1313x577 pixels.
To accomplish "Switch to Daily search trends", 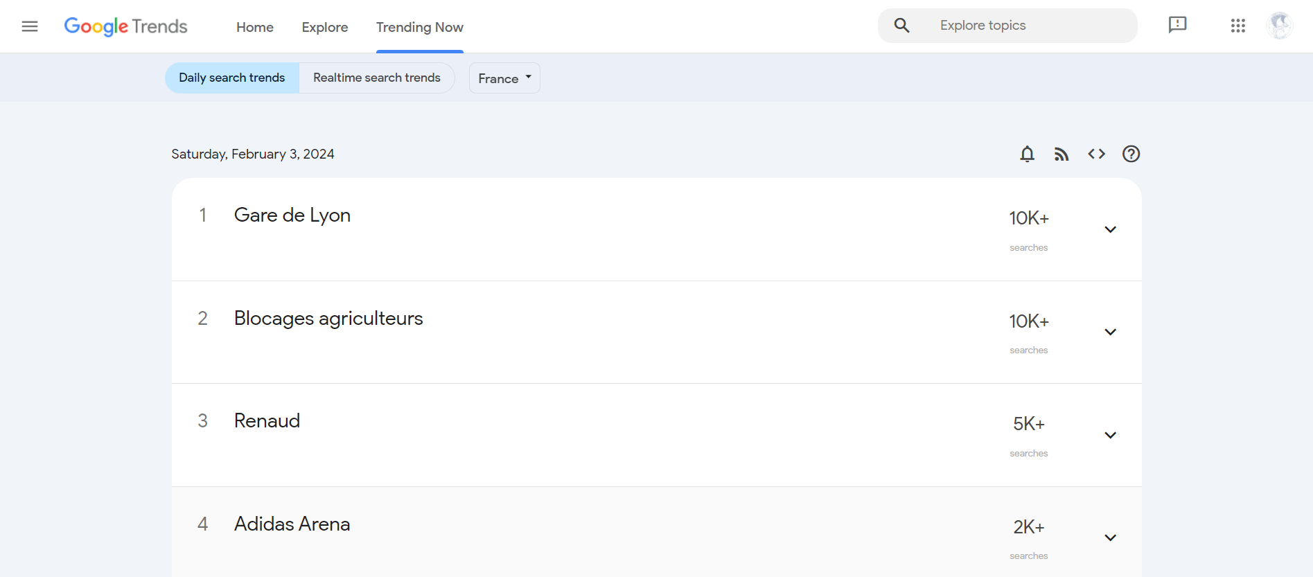I will [232, 78].
